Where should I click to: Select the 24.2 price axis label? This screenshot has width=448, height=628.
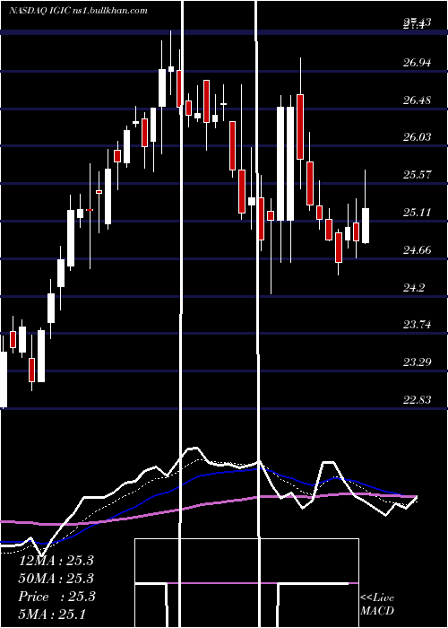pyautogui.click(x=414, y=288)
